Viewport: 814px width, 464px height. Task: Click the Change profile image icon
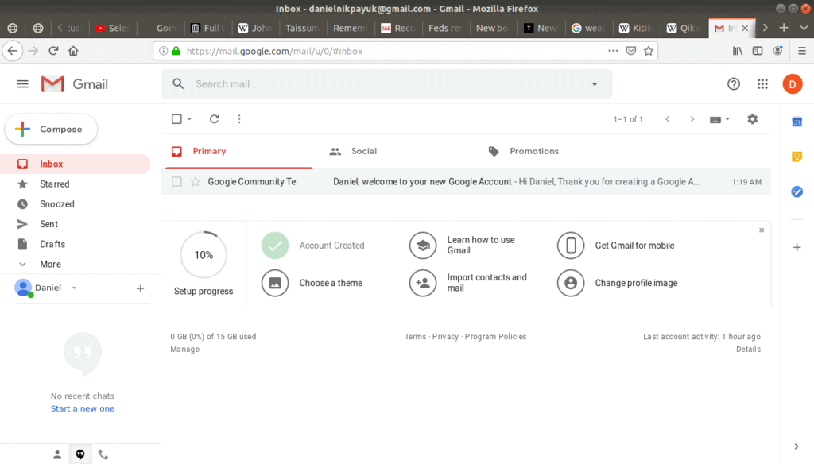point(571,283)
